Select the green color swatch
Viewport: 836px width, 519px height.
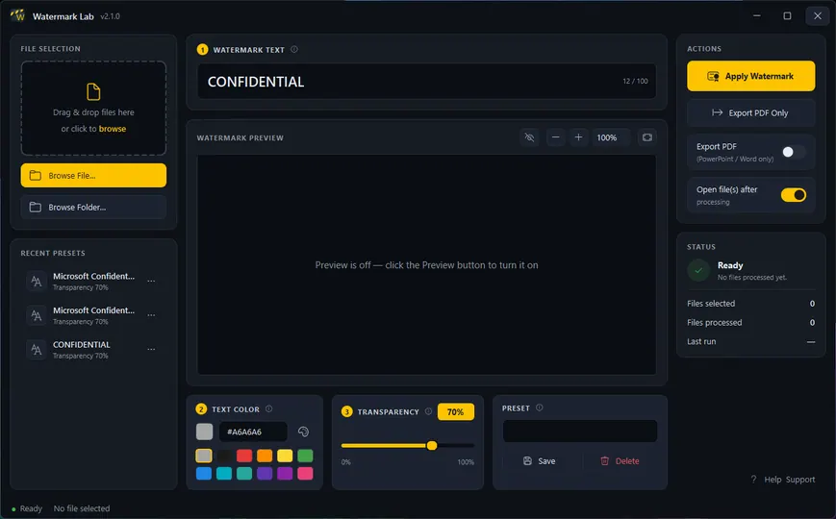[305, 456]
